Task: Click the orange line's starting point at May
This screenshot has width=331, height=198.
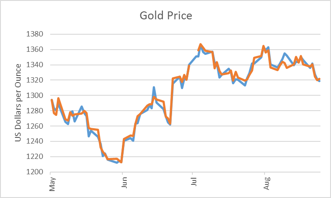Action: tap(51, 100)
